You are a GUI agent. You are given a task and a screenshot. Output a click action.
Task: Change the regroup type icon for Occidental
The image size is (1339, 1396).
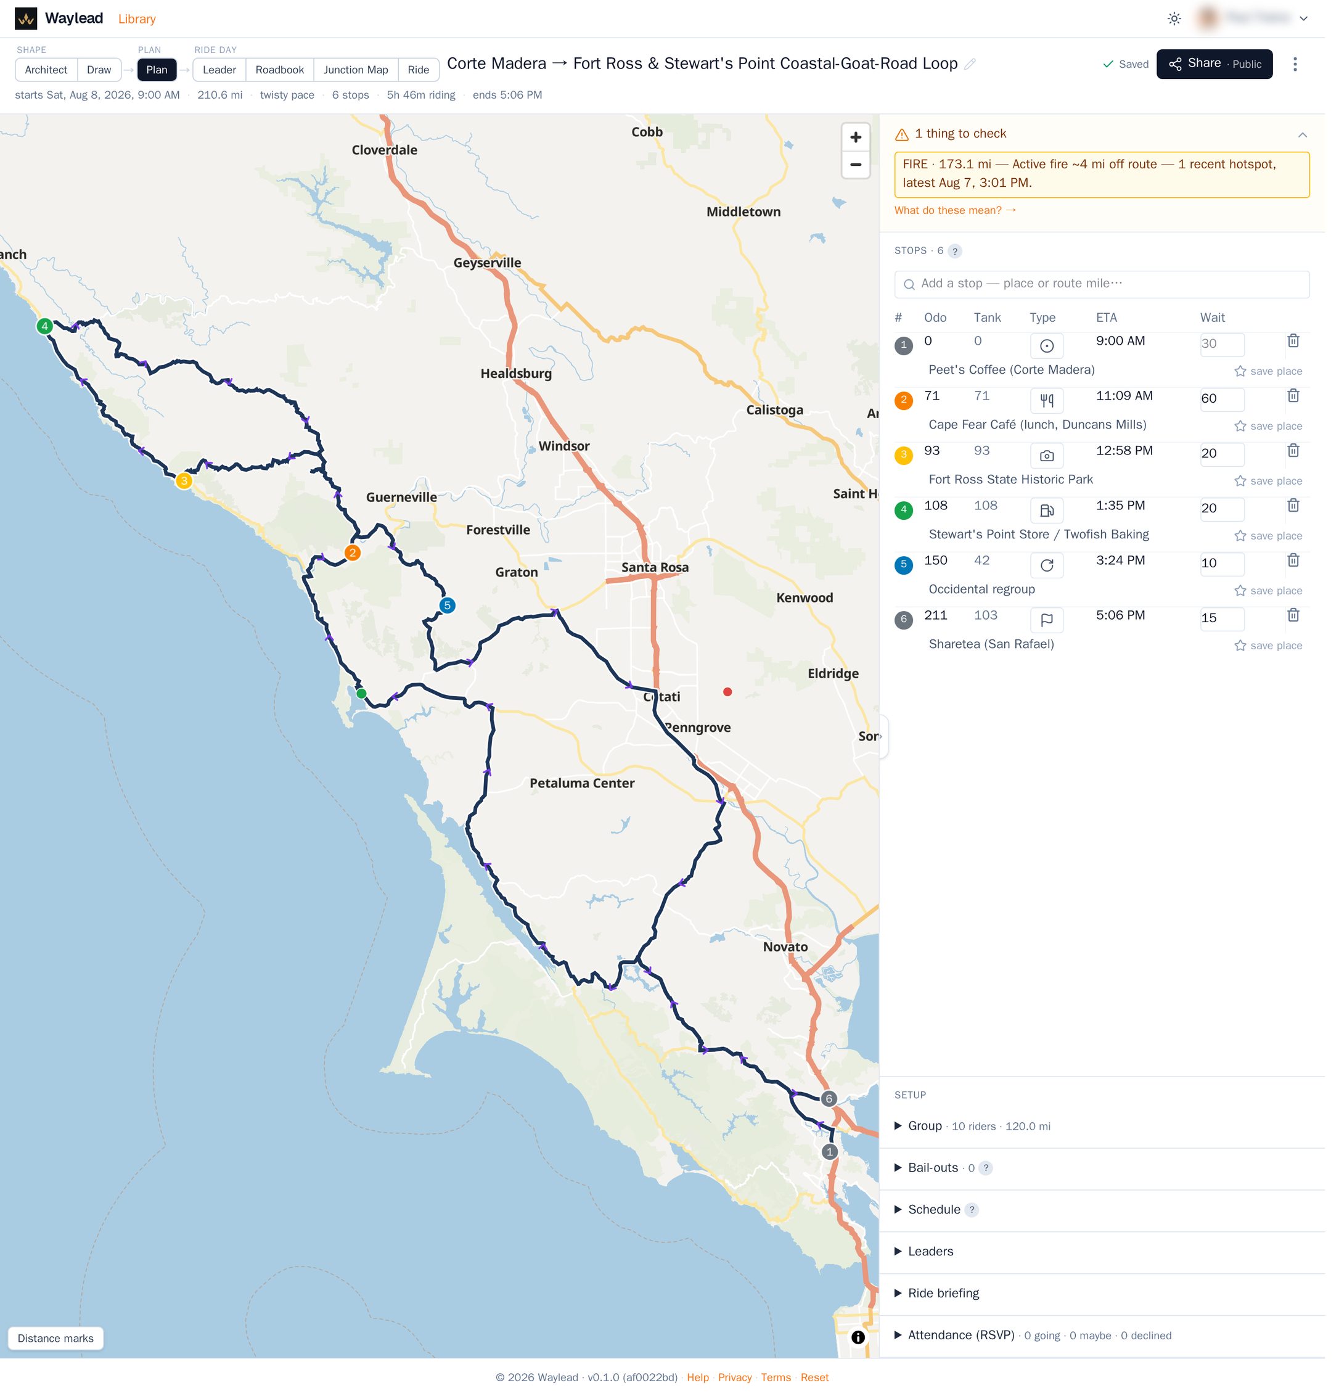1046,565
